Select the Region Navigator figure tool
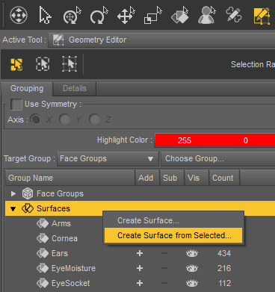Viewport: 275px width, 292px height. [206, 16]
